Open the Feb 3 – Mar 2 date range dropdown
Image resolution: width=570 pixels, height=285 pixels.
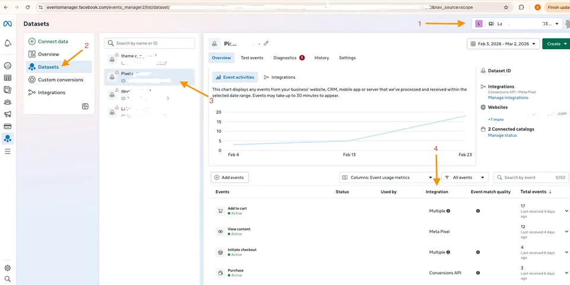click(503, 44)
